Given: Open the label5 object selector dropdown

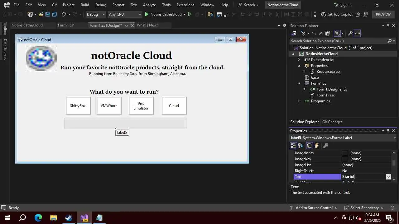Looking at the screenshot, I should (x=395, y=138).
